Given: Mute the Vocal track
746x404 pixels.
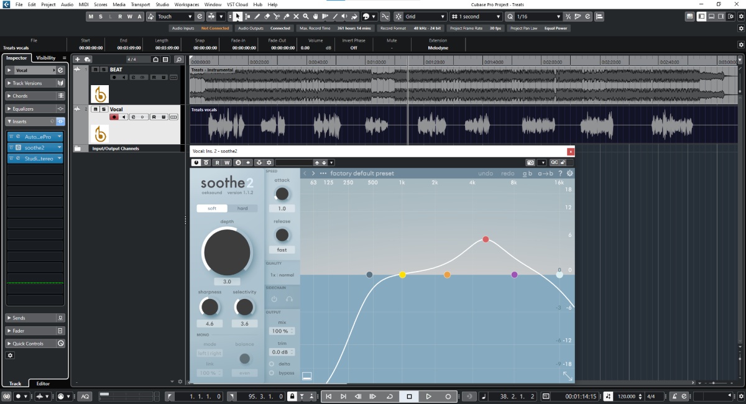Looking at the screenshot, I should 95,109.
